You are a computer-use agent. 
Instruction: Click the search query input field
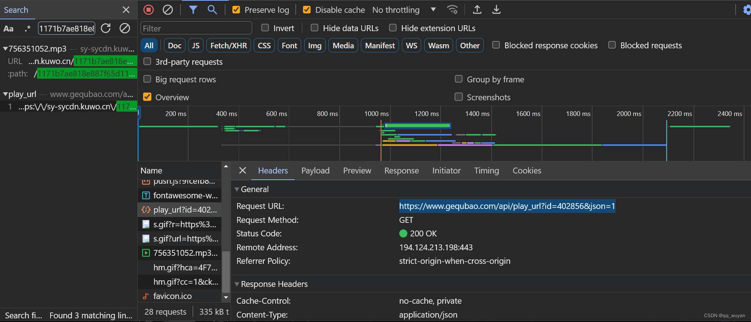tap(67, 28)
